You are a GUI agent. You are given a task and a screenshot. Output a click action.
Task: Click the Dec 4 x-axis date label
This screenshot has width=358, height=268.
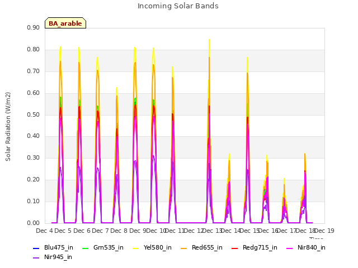[x=45, y=231]
